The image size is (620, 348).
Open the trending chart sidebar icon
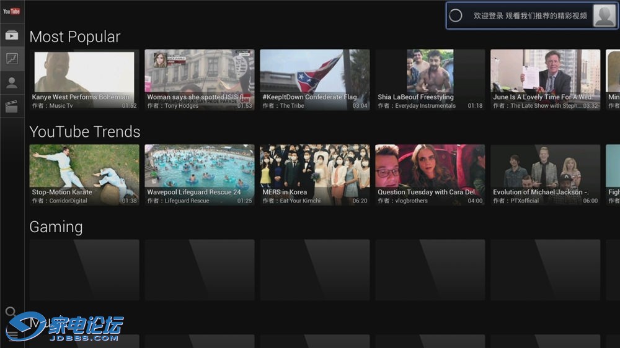pos(11,59)
